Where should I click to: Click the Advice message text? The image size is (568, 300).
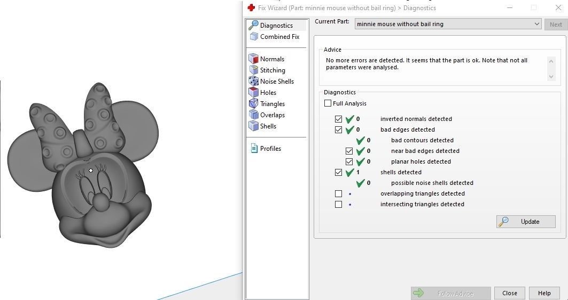426,64
